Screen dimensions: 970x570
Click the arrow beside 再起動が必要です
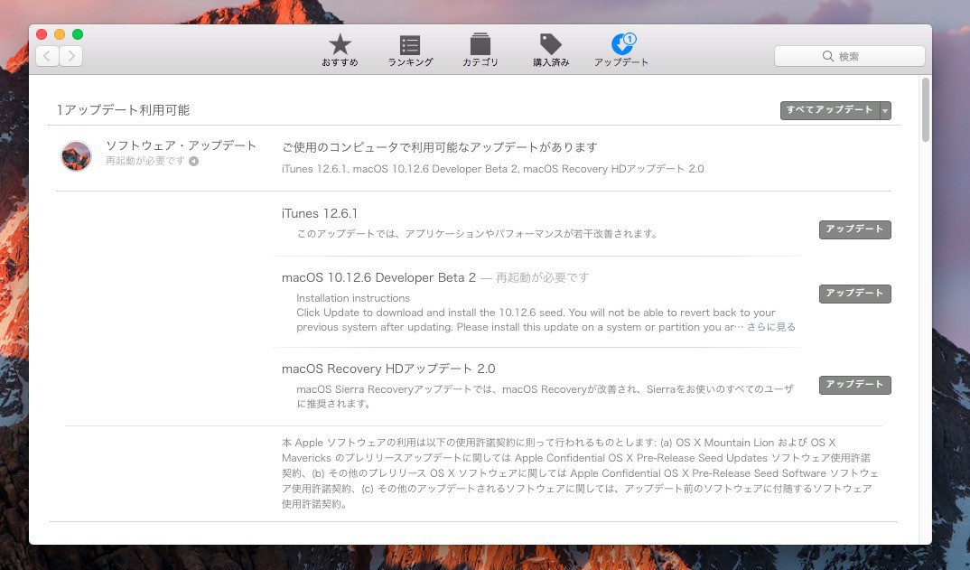[x=193, y=162]
